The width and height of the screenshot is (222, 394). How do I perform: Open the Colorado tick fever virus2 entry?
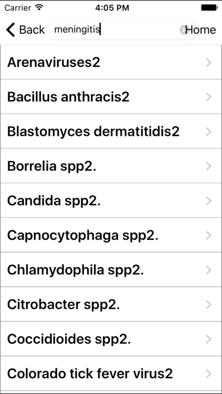111,374
